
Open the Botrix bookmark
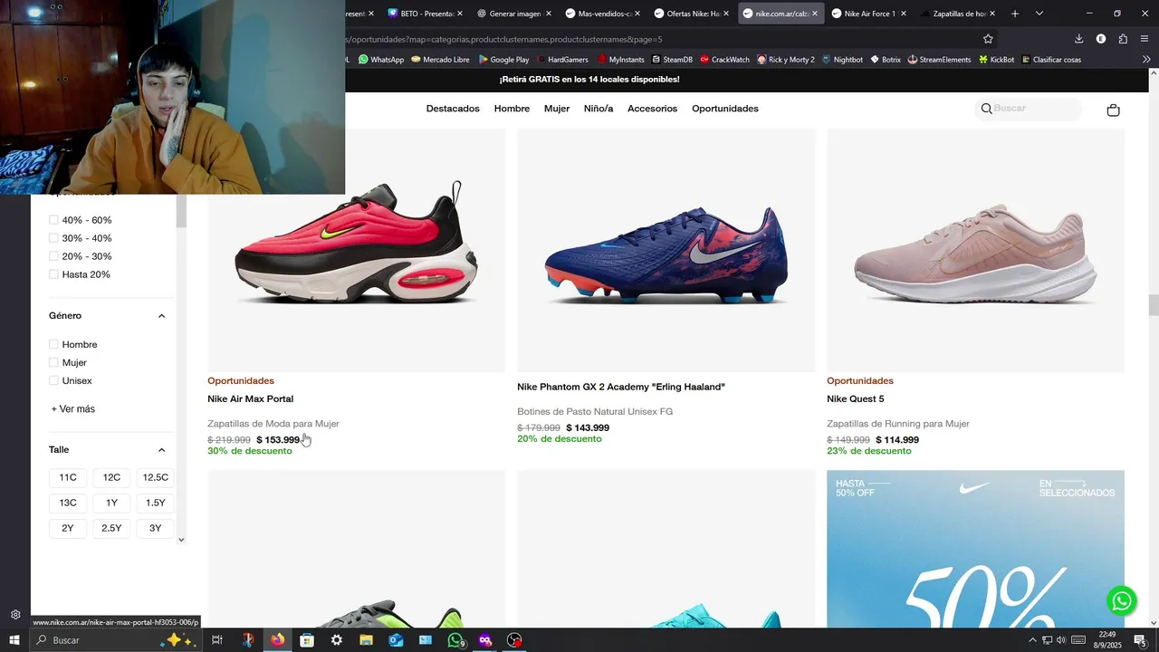tap(886, 60)
